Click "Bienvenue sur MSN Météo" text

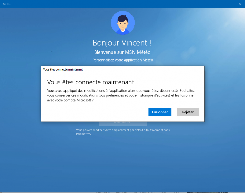(x=122, y=52)
